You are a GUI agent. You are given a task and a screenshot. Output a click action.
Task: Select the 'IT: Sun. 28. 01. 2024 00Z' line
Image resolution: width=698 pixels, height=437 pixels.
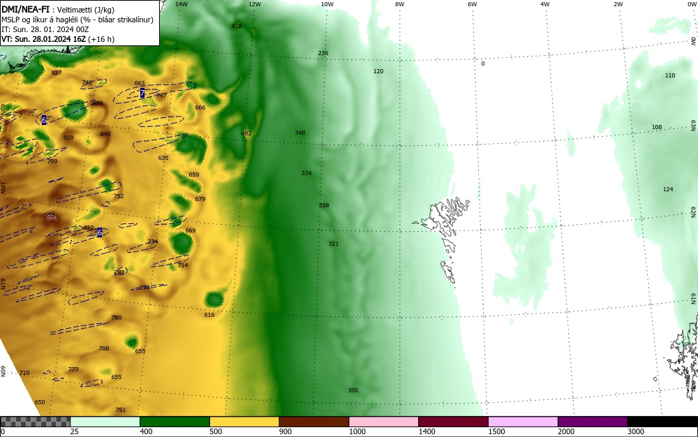[45, 29]
